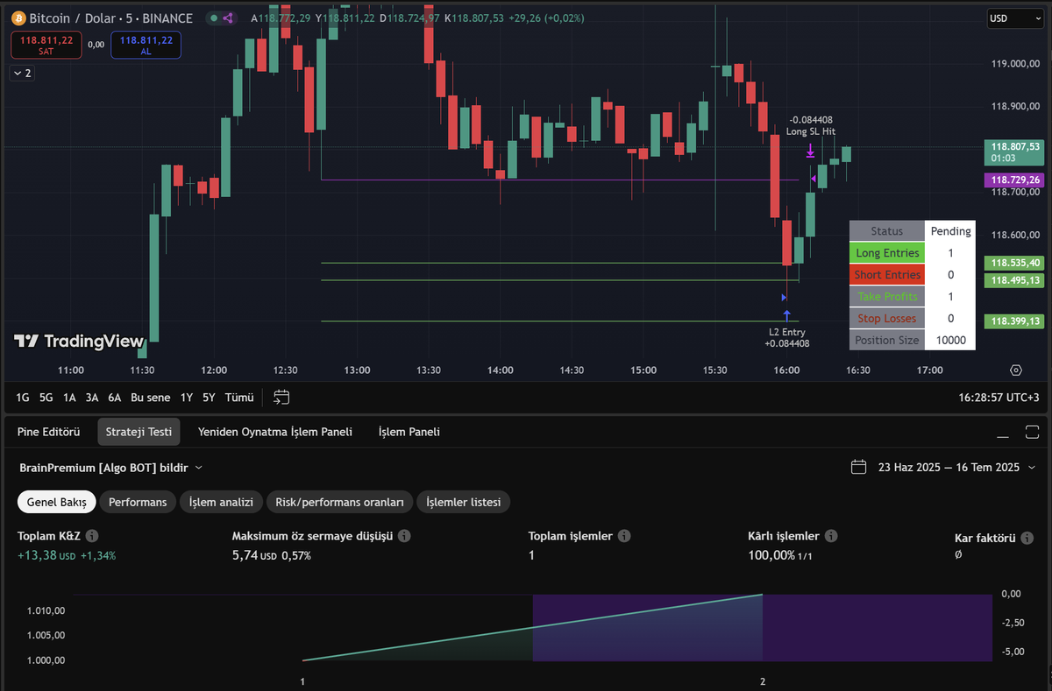Click info icon next to Maksimum öz sermaye düşüşü
The image size is (1052, 691).
(x=404, y=536)
